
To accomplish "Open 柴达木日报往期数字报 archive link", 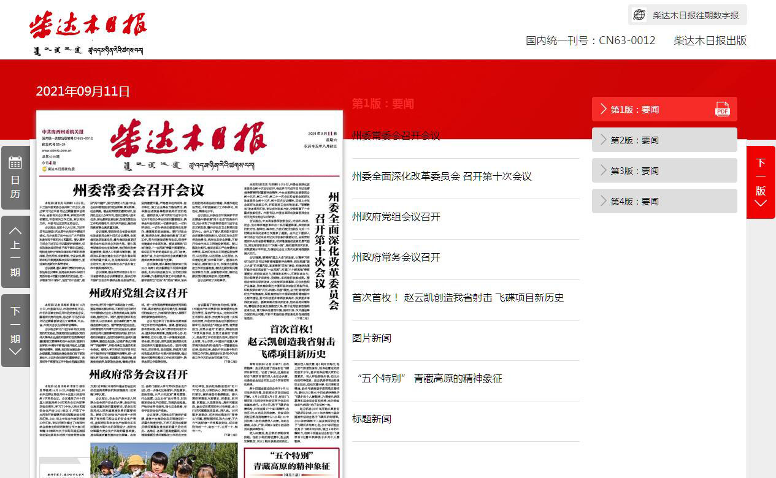I will (x=696, y=15).
